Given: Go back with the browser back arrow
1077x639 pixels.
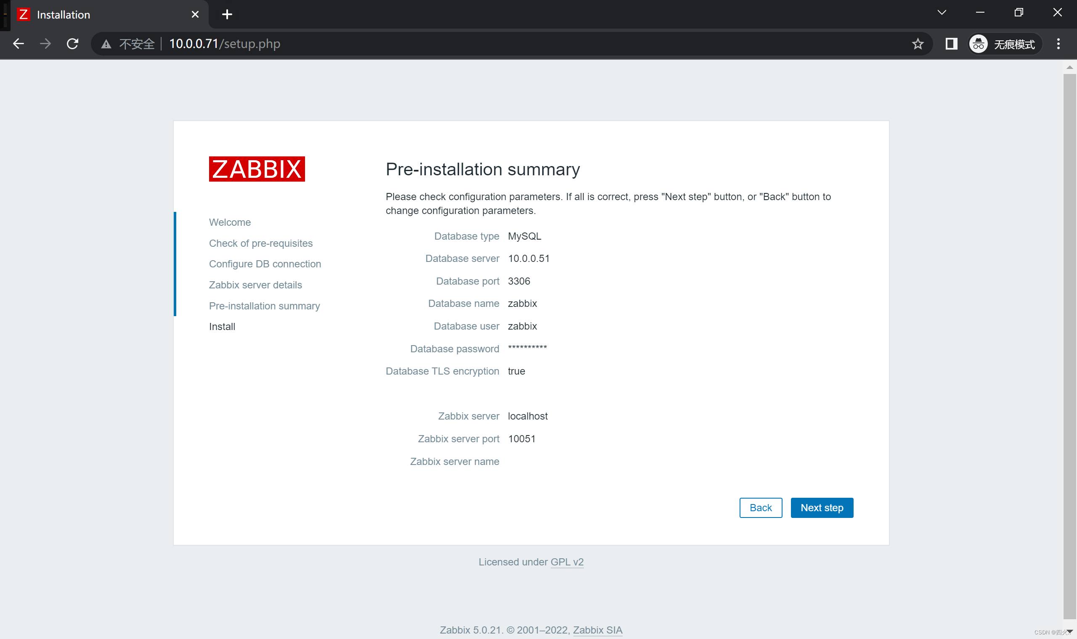Looking at the screenshot, I should [x=18, y=43].
